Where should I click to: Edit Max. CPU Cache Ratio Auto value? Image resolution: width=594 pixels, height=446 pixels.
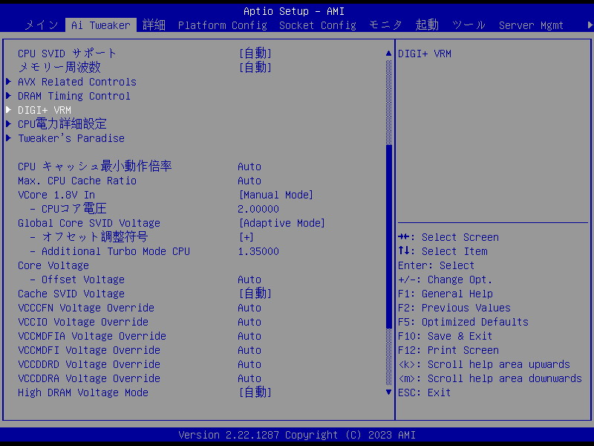(x=249, y=181)
